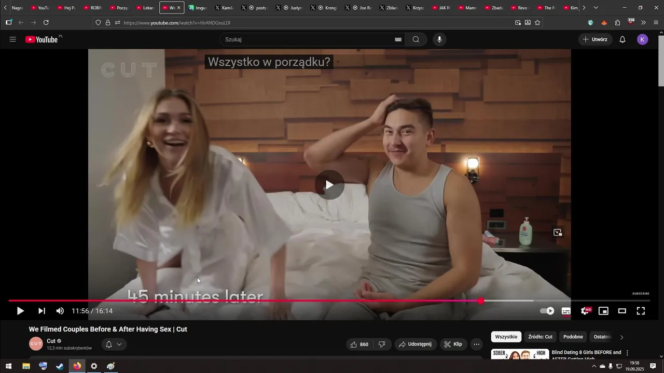Click the search magnifier button

tap(416, 39)
